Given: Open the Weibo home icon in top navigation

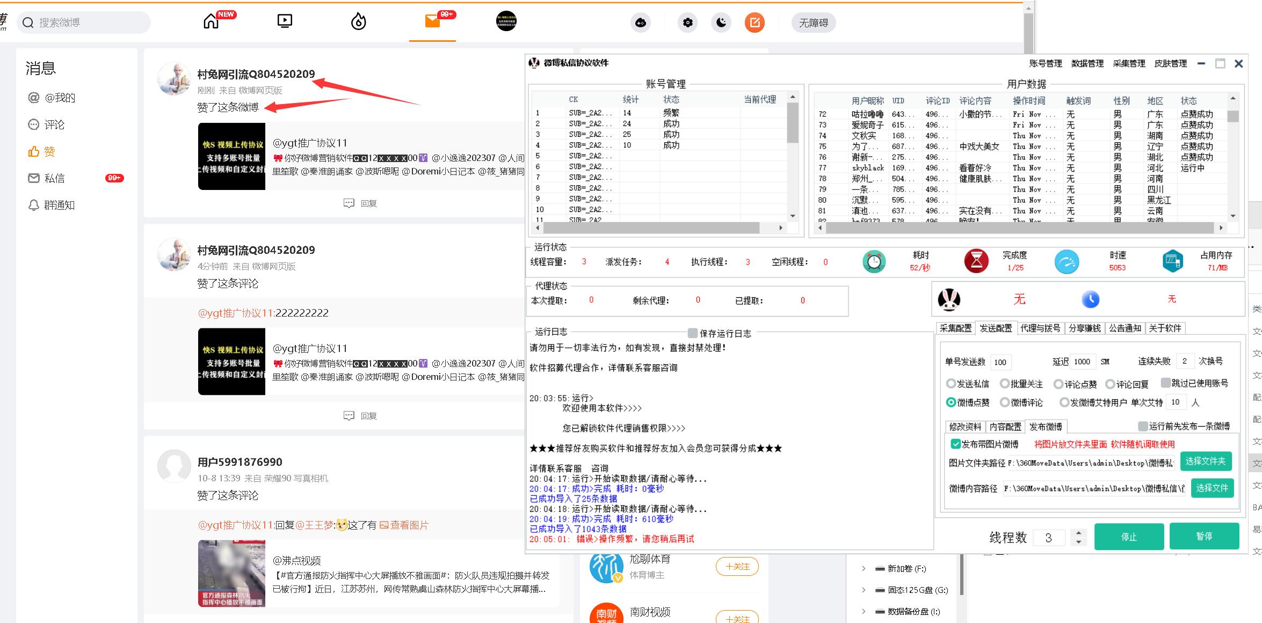Looking at the screenshot, I should pyautogui.click(x=210, y=21).
